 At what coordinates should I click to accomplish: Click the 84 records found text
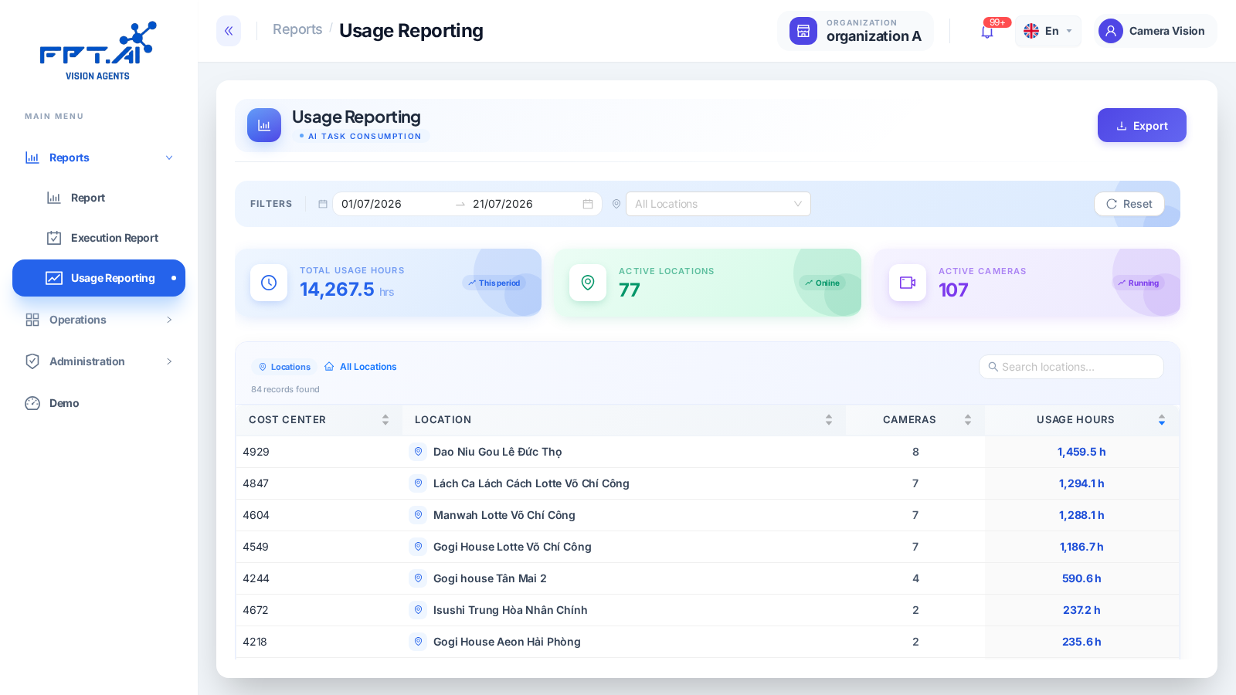coord(285,389)
